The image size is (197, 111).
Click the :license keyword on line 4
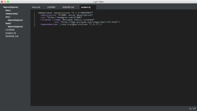(x=46, y=20)
